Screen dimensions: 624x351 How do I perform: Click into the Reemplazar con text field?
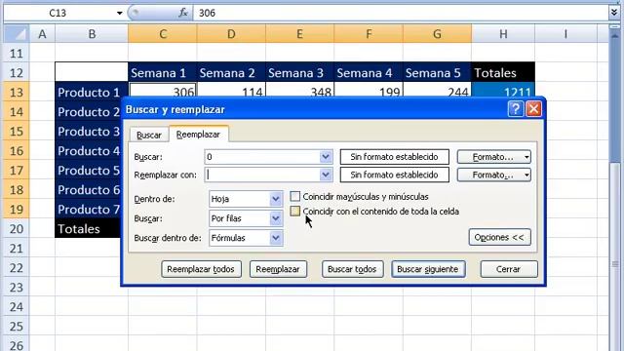(x=262, y=175)
